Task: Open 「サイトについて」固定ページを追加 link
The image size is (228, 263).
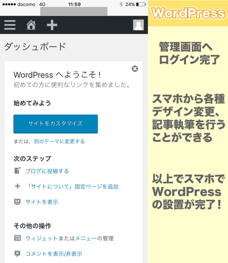Action: point(72,186)
